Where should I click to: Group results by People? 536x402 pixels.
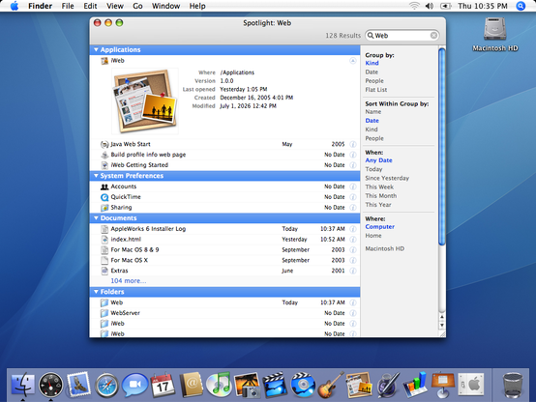click(x=374, y=80)
